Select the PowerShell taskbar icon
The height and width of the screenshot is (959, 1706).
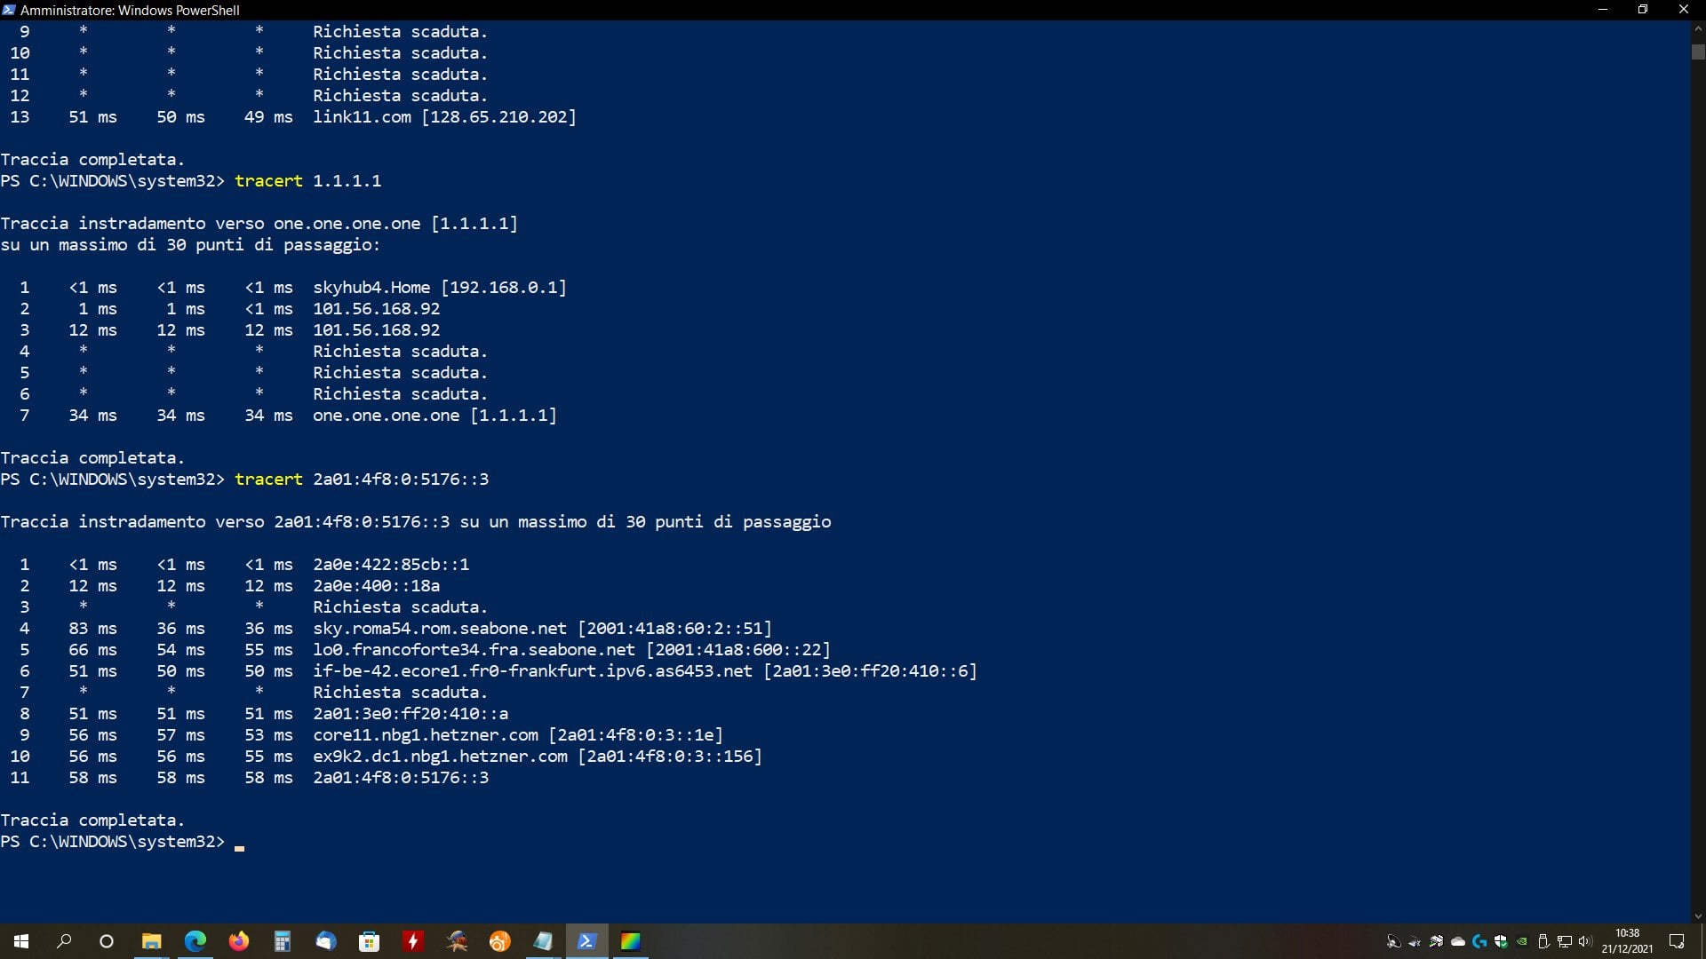click(x=586, y=941)
